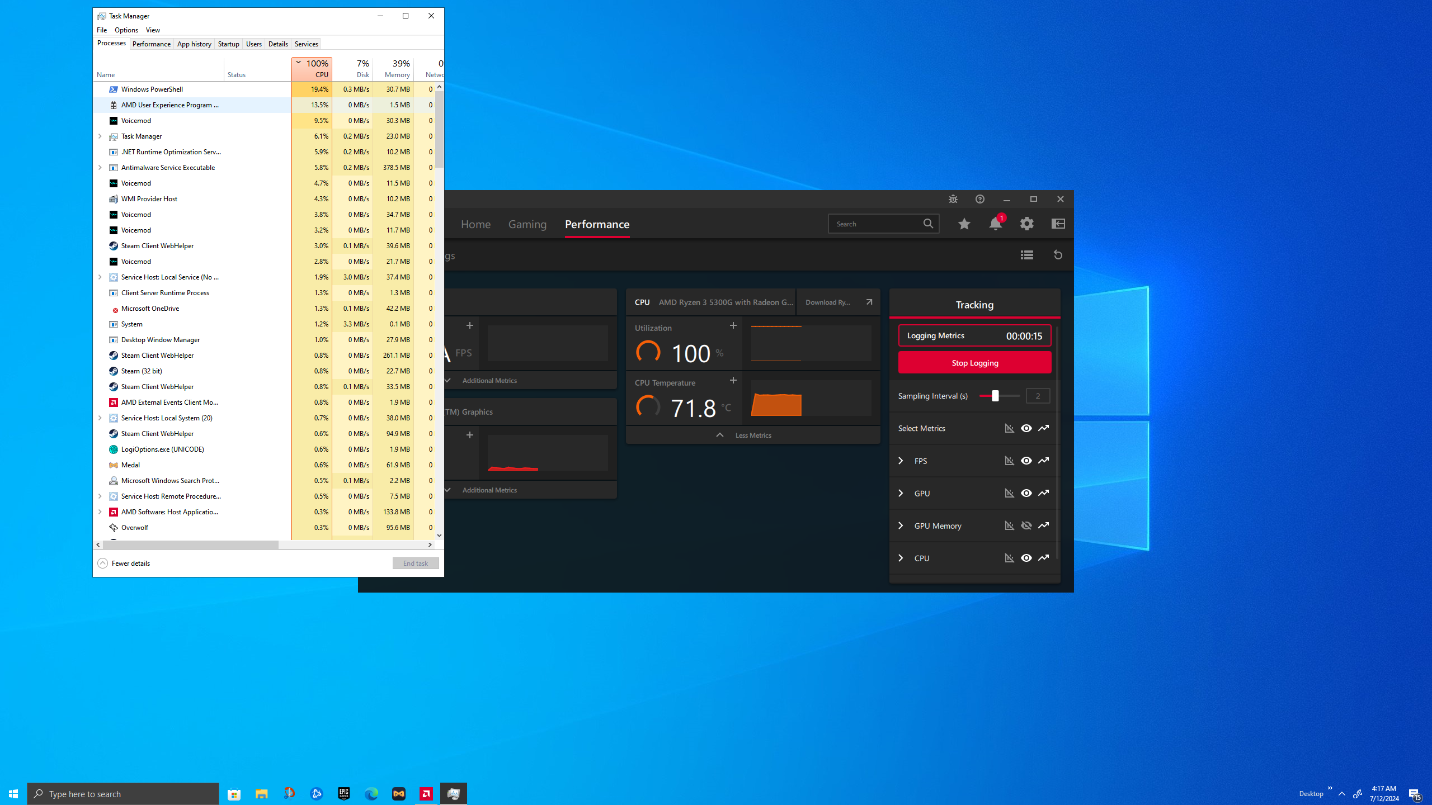Click Fewer details in Task Manager
Screen dimensions: 1432x805
pos(124,563)
